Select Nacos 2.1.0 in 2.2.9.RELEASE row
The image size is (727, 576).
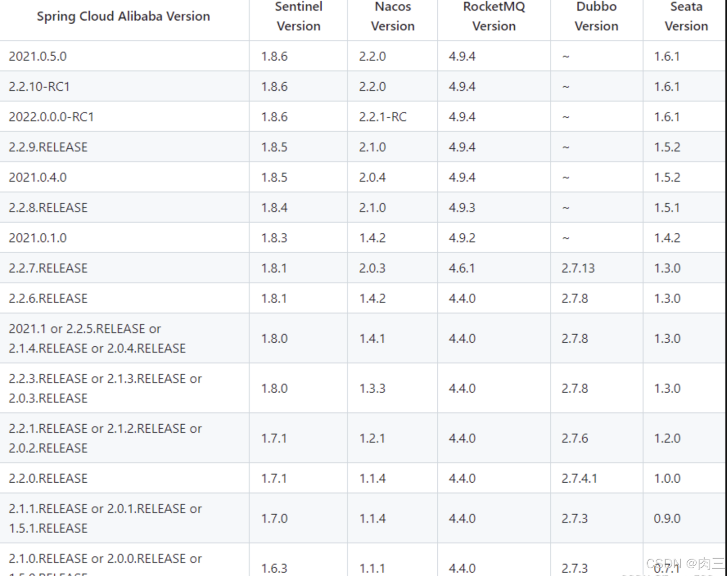click(372, 147)
